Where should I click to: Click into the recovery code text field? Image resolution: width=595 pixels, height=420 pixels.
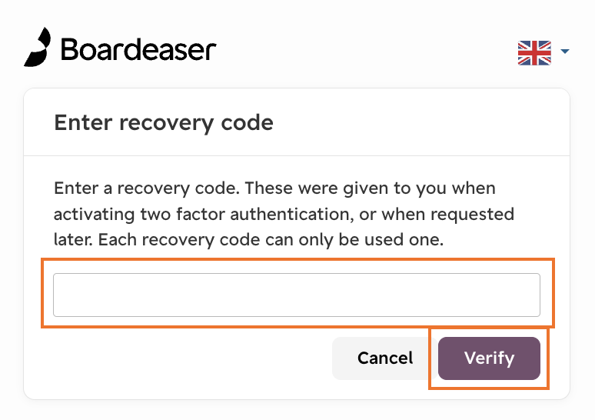(297, 295)
